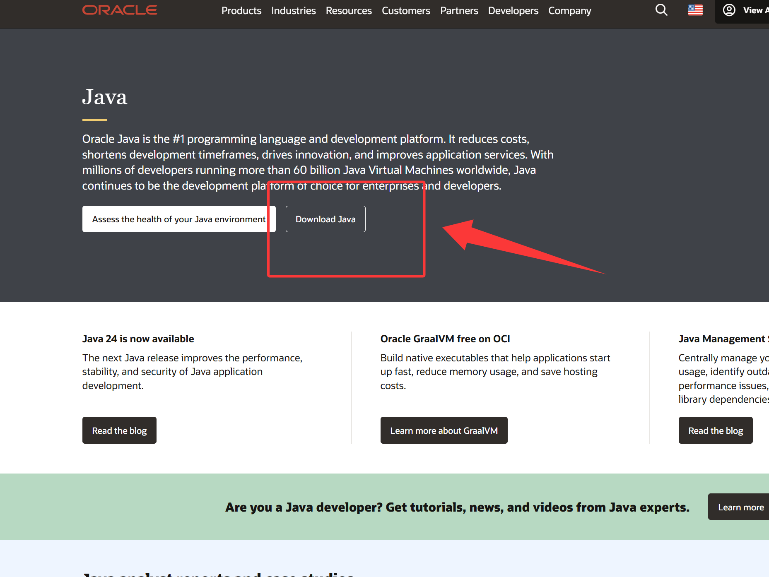Open the Partners menu
The height and width of the screenshot is (577, 769).
(x=459, y=10)
